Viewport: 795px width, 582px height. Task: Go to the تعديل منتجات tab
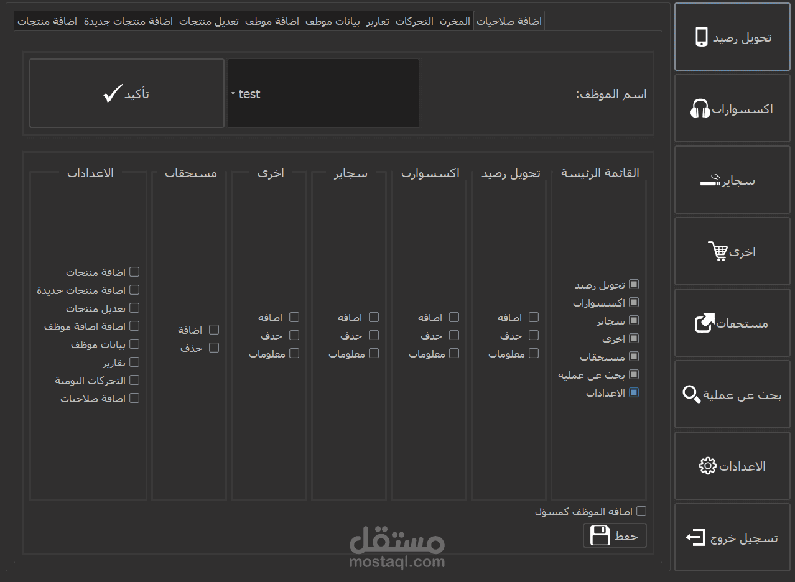coord(209,21)
